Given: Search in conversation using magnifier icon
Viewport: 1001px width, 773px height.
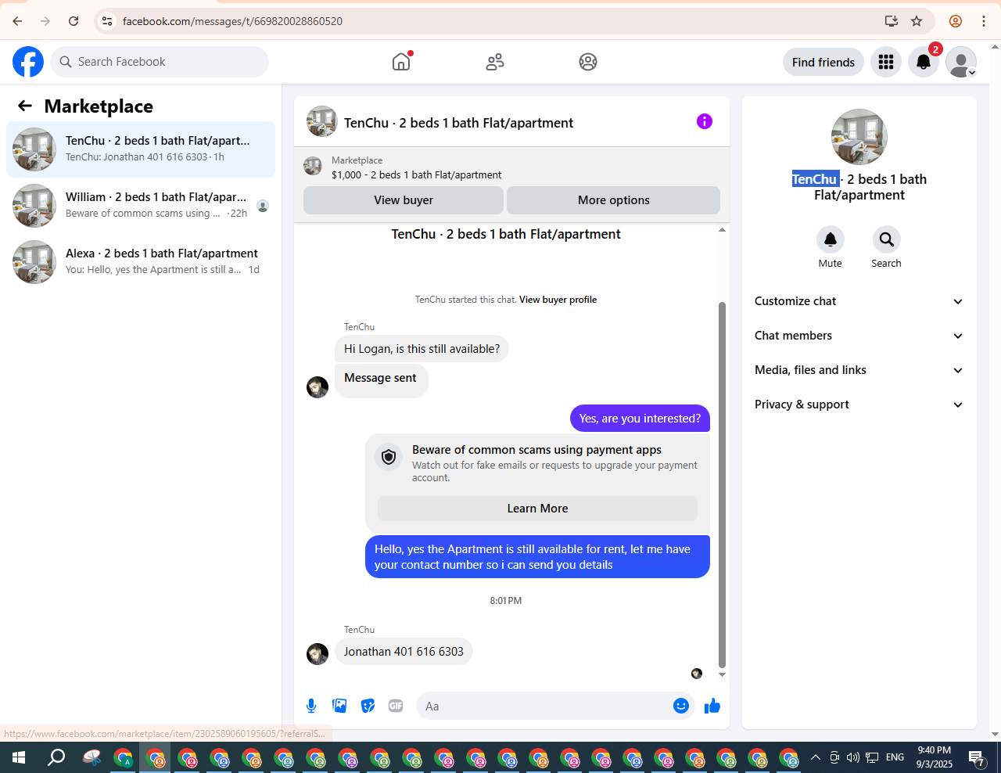Looking at the screenshot, I should [886, 239].
